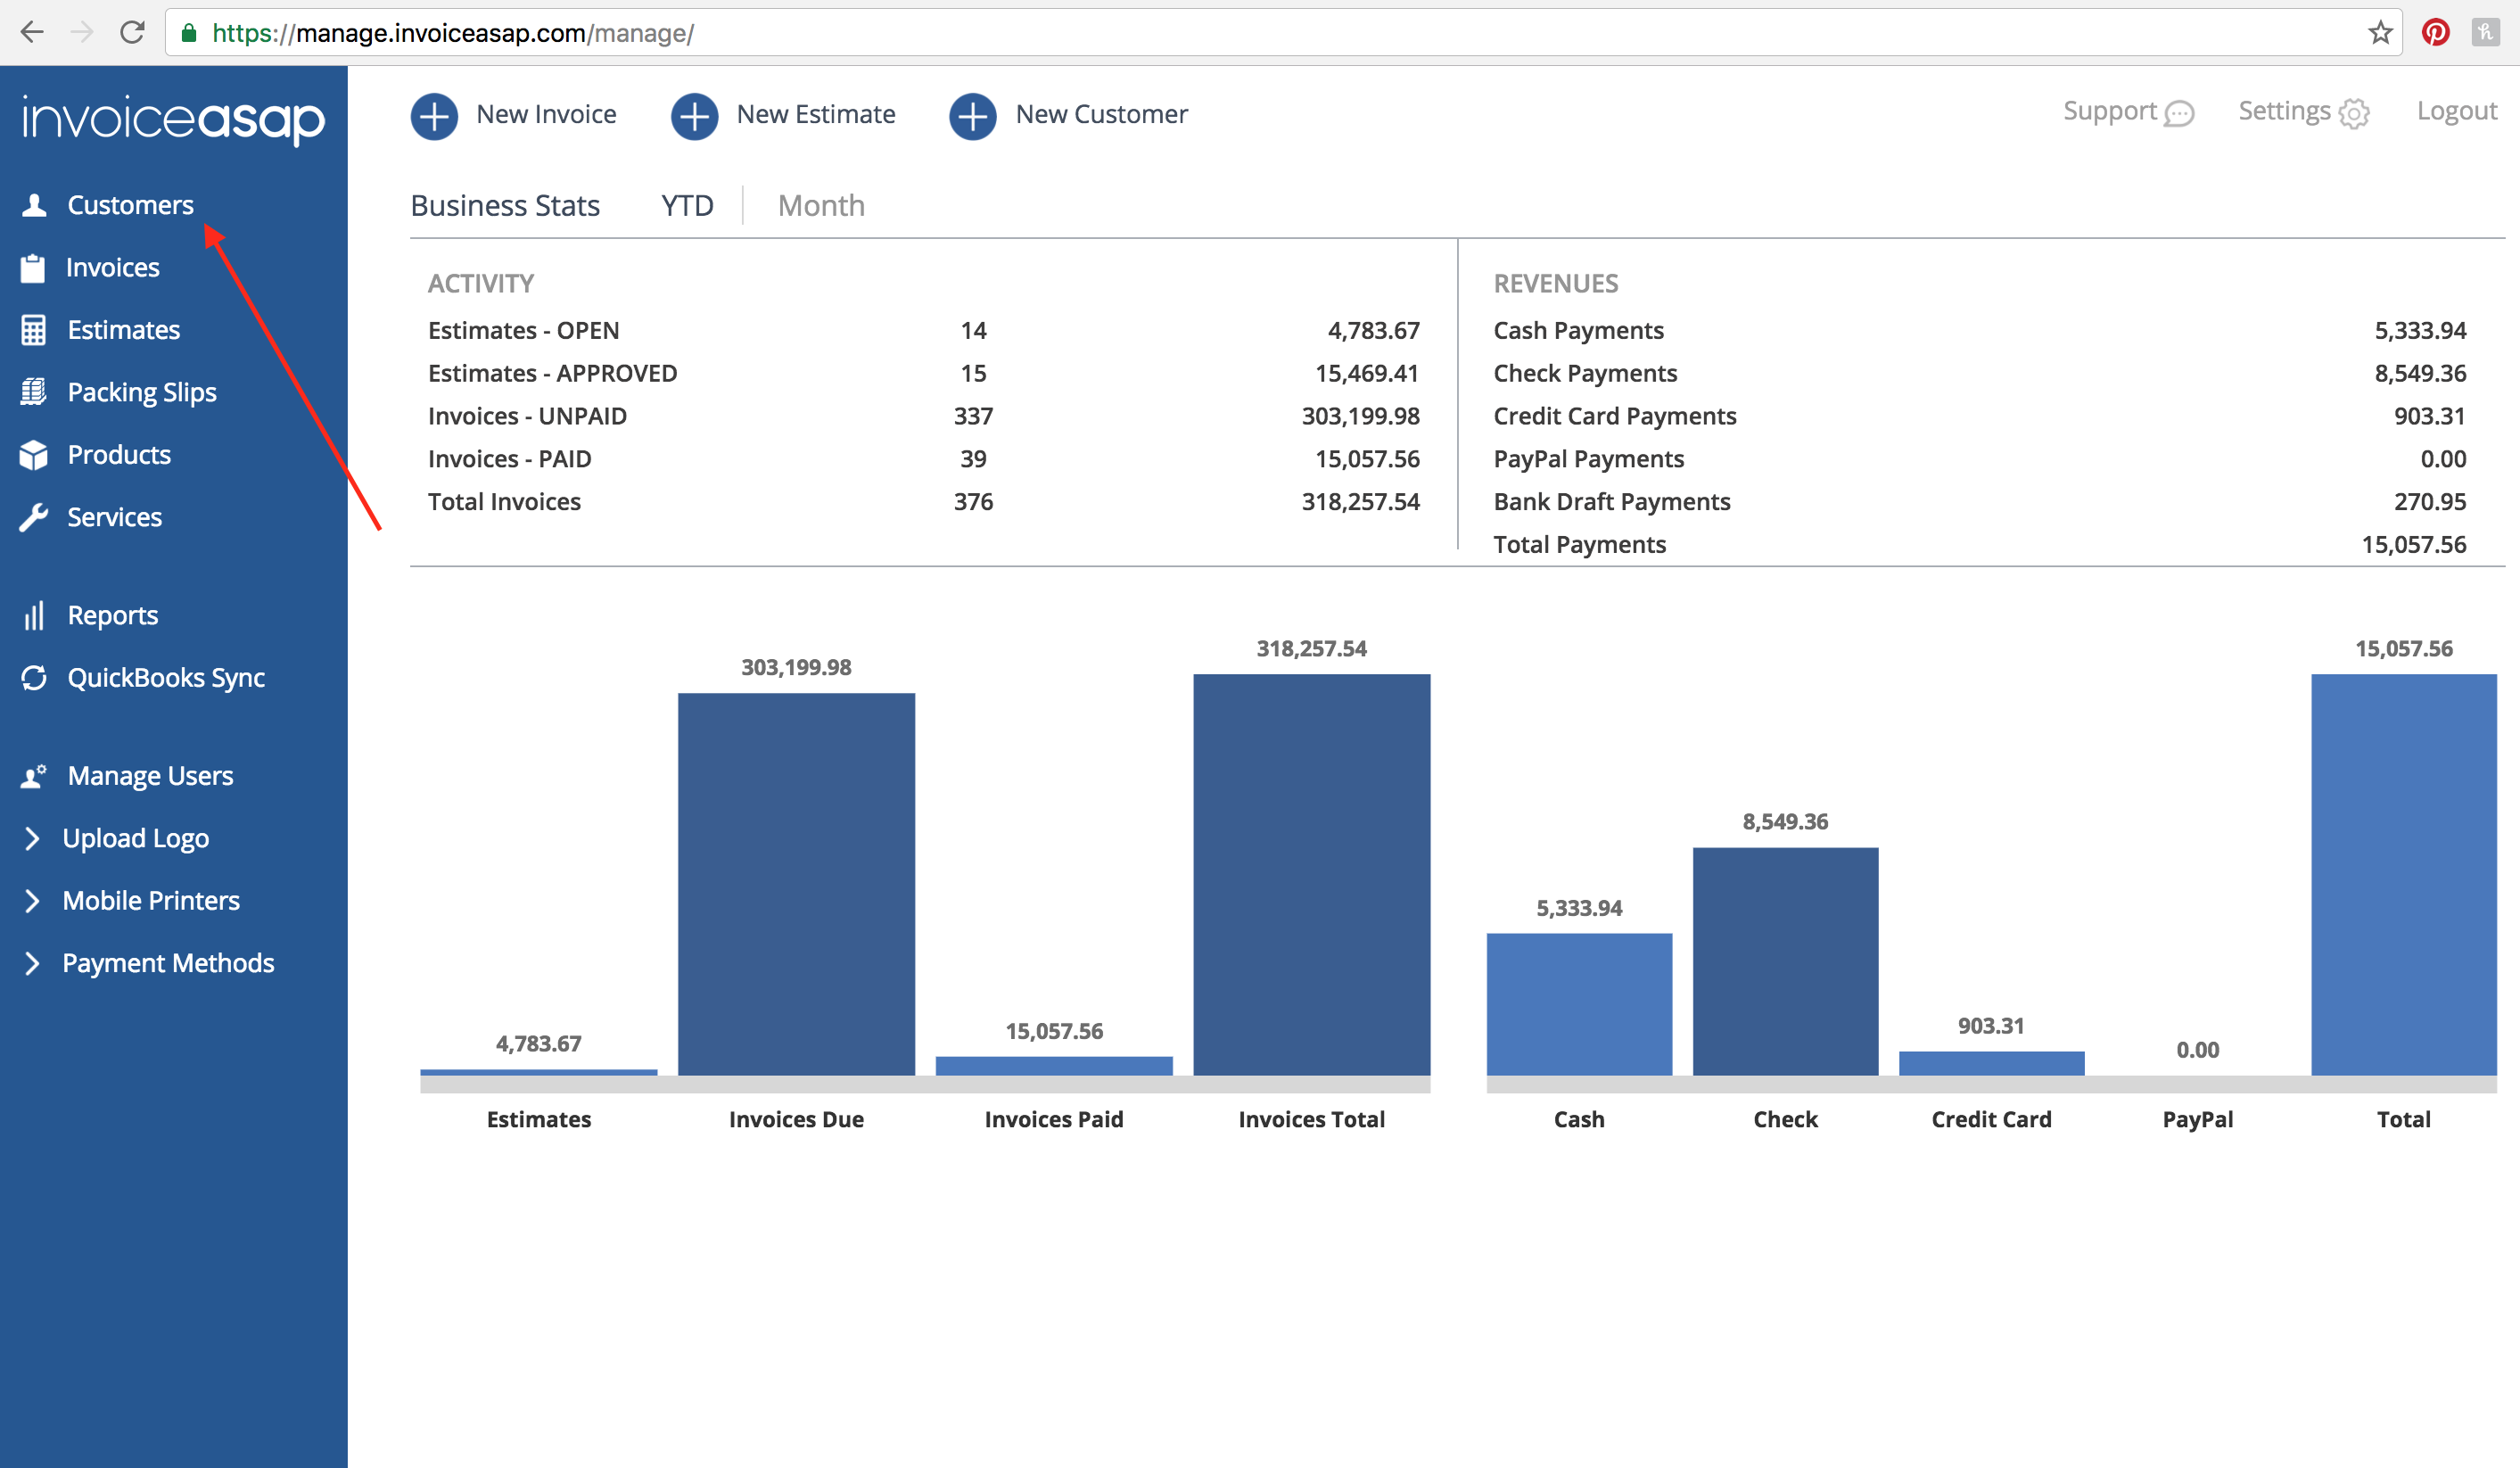
Task: Click the New Estimate plus icon
Action: [x=694, y=116]
